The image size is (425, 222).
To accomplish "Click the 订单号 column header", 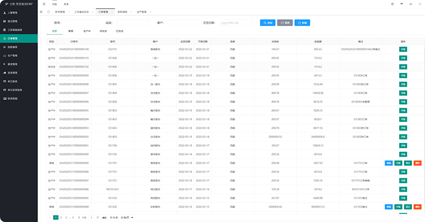I will click(74, 42).
